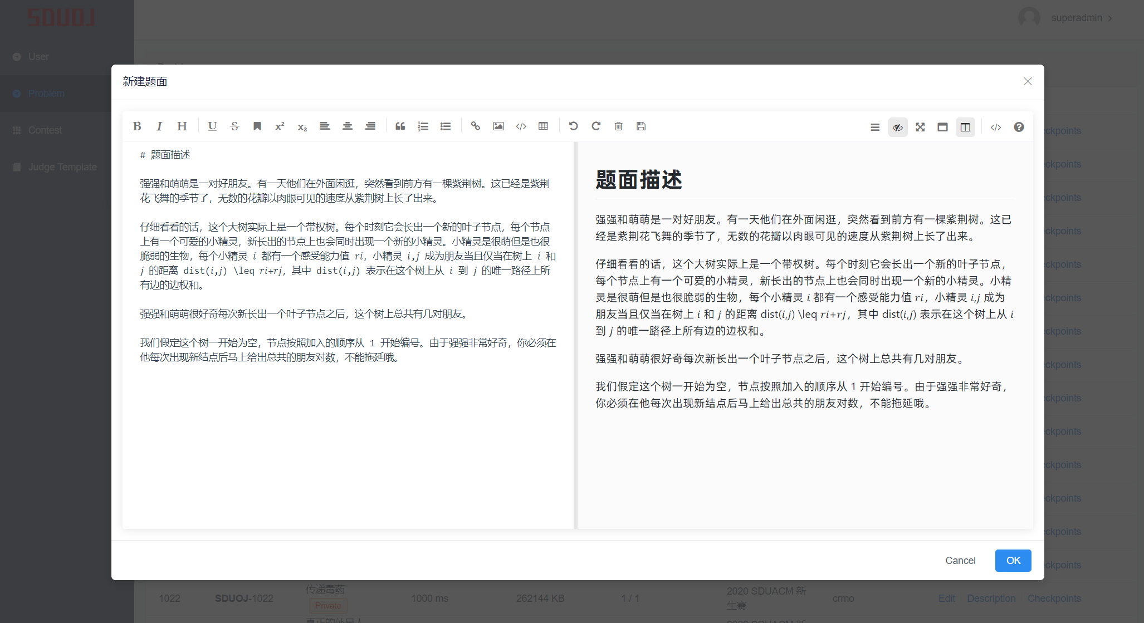
Task: Insert an ordered list
Action: click(x=423, y=126)
